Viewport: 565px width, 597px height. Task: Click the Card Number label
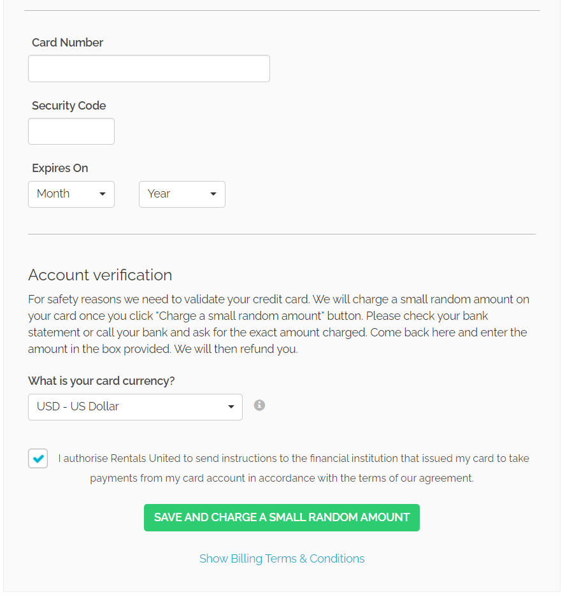[x=68, y=43]
